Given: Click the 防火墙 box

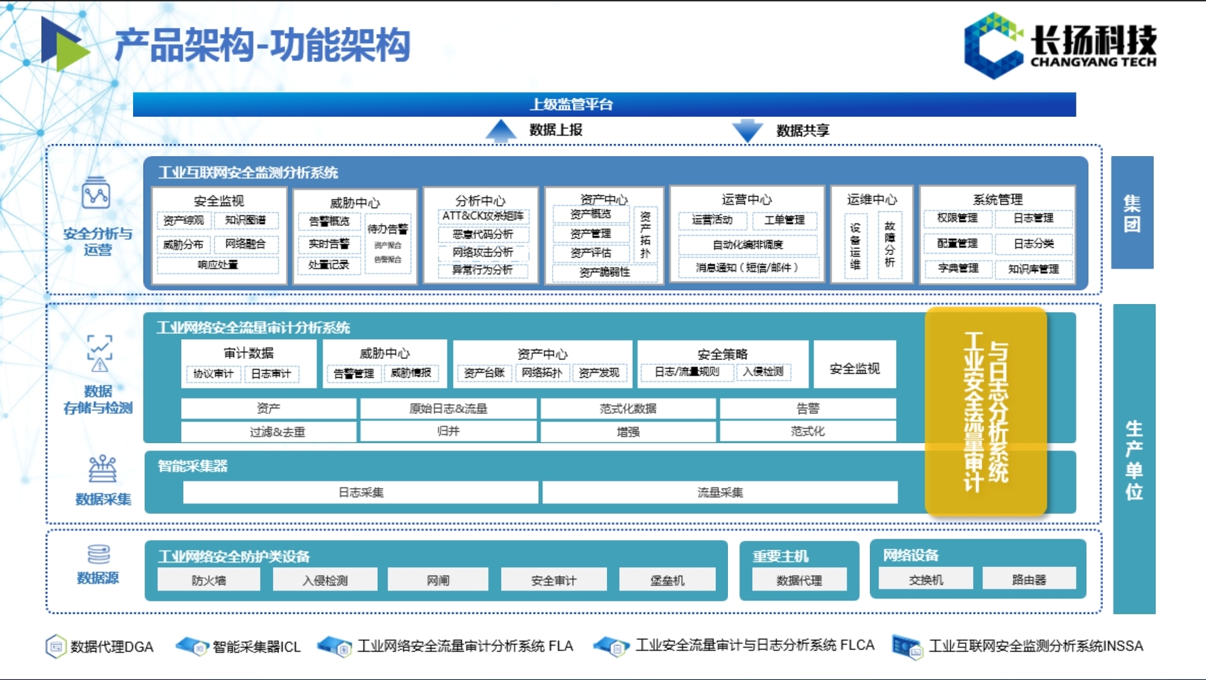Looking at the screenshot, I should (208, 580).
